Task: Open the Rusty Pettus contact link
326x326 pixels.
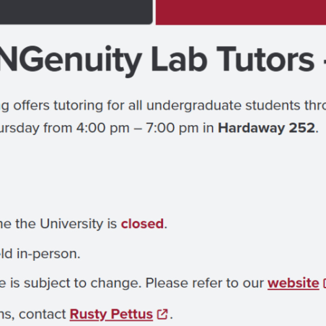Action: pyautogui.click(x=111, y=314)
